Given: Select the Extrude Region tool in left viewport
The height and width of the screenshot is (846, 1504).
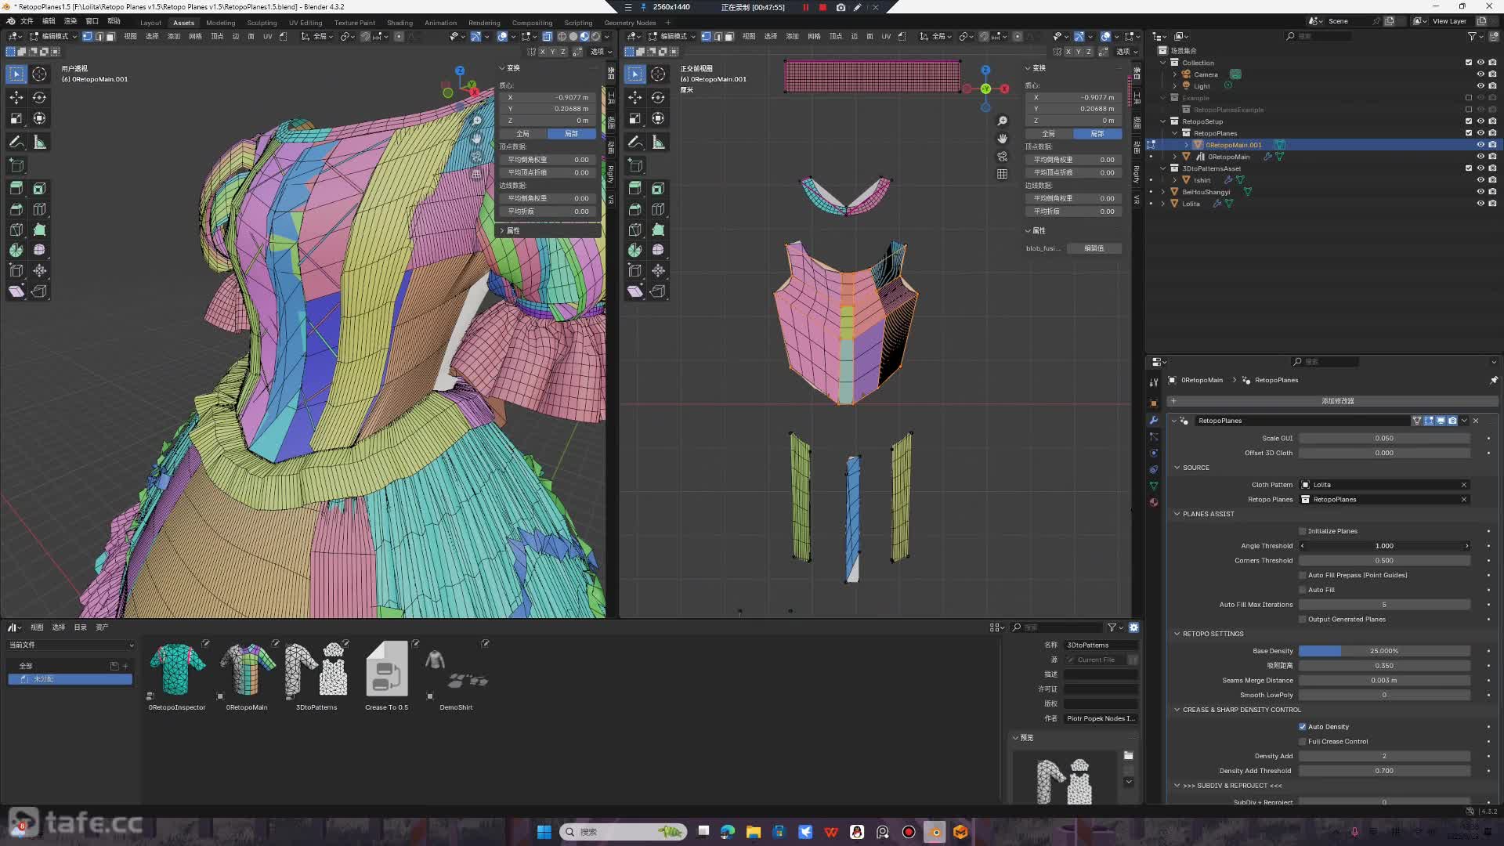Looking at the screenshot, I should point(16,188).
